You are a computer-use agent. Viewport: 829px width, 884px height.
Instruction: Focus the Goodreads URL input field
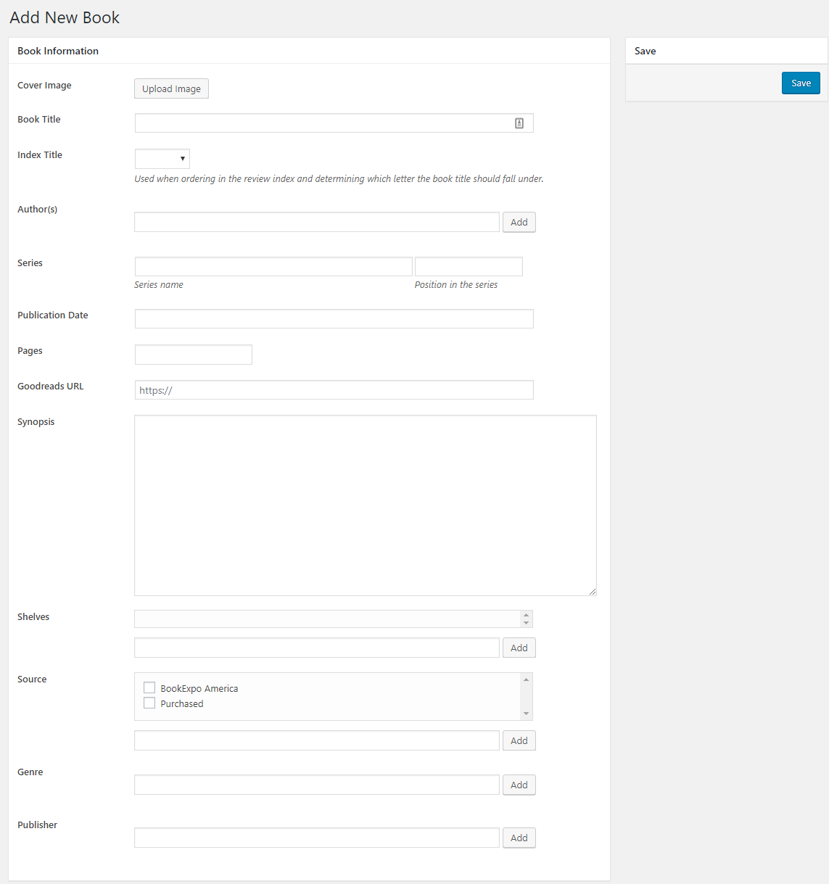click(334, 390)
